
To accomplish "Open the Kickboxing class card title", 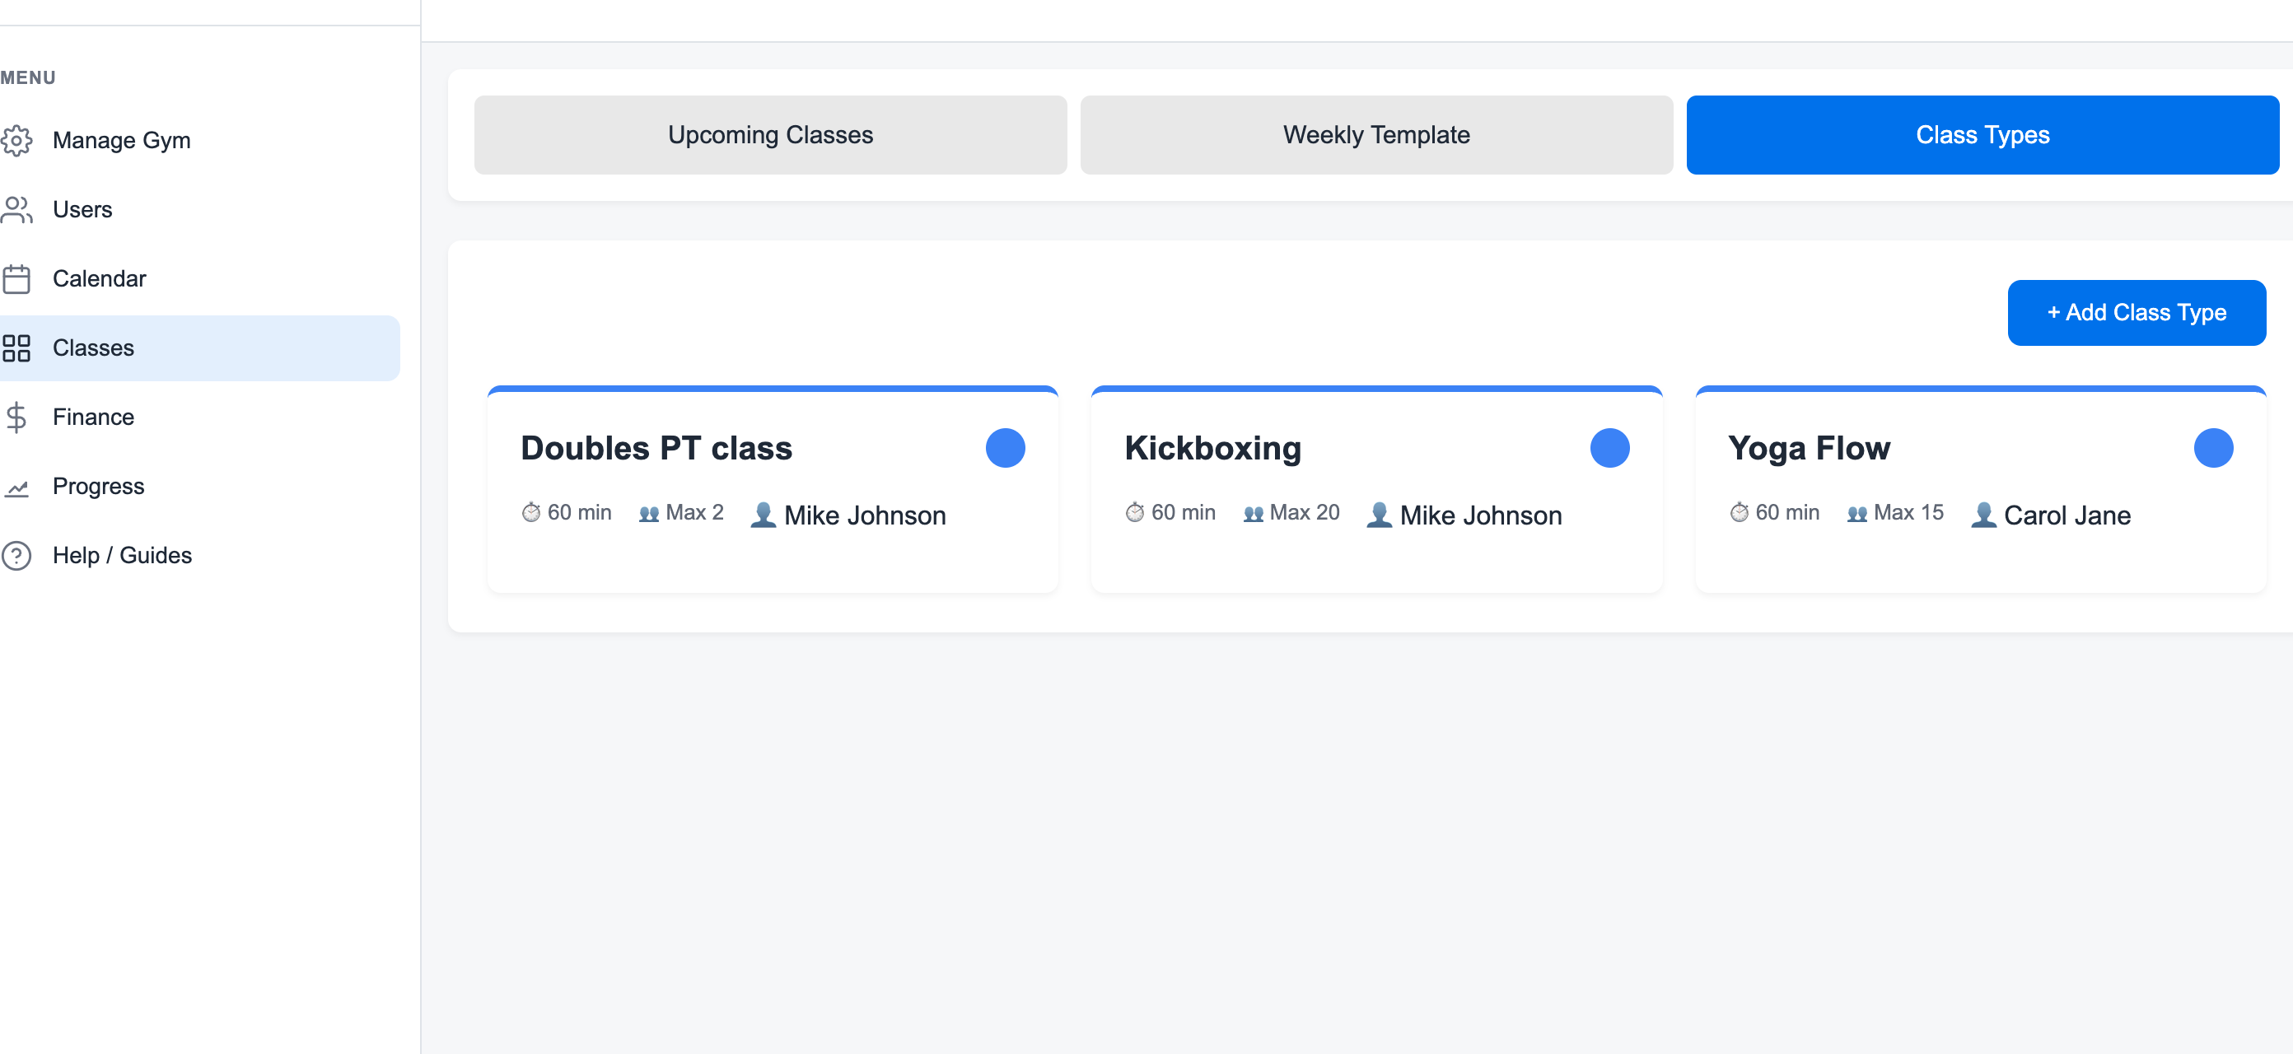I will click(1212, 448).
